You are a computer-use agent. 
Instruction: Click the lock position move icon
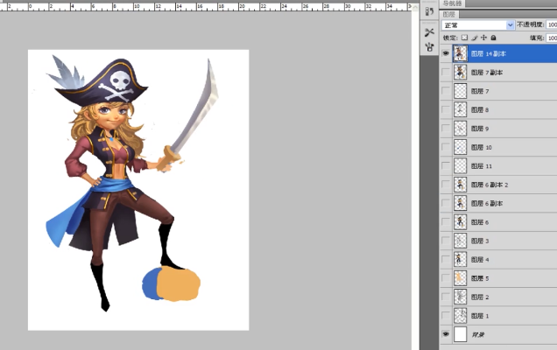[x=484, y=38]
